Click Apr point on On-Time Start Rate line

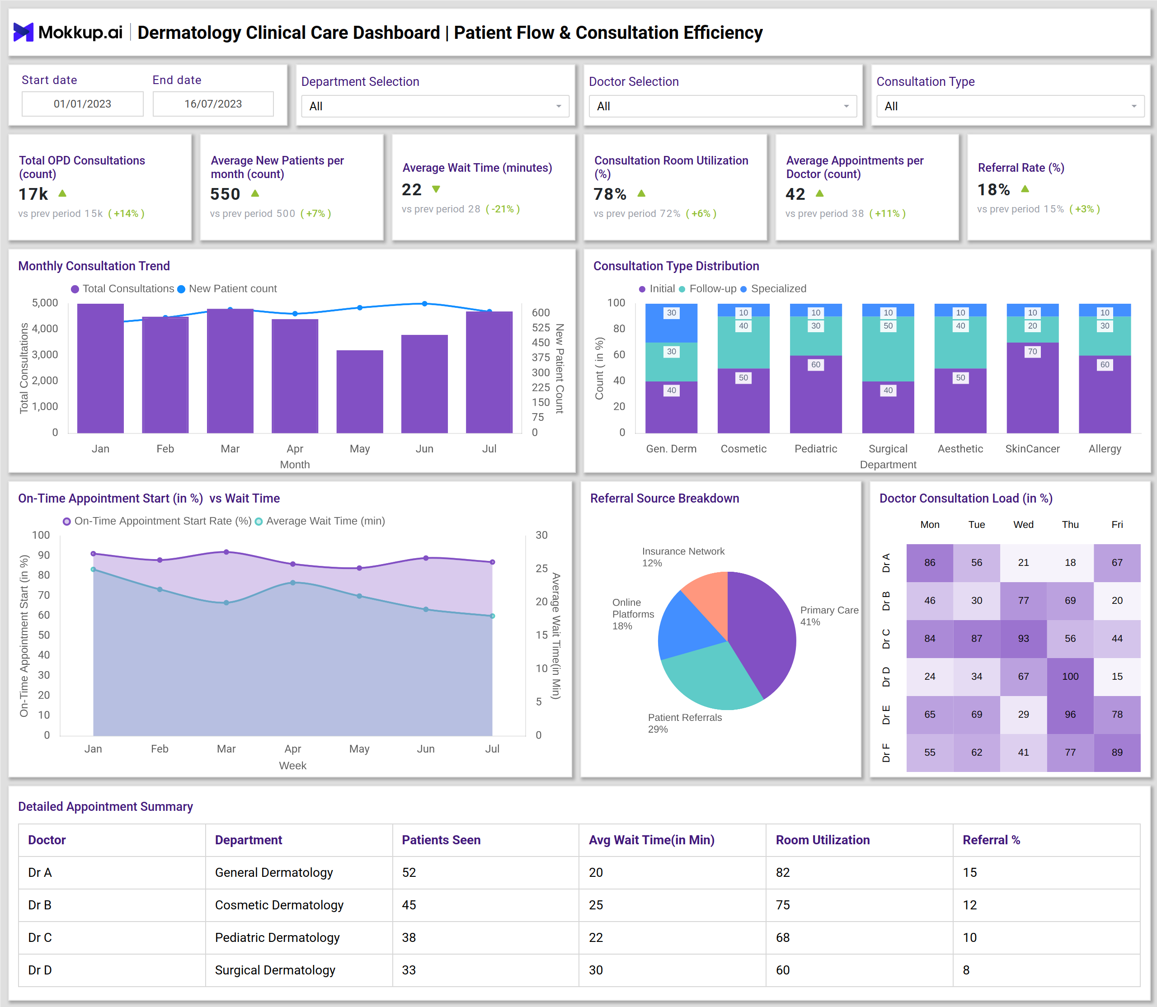[x=293, y=564]
